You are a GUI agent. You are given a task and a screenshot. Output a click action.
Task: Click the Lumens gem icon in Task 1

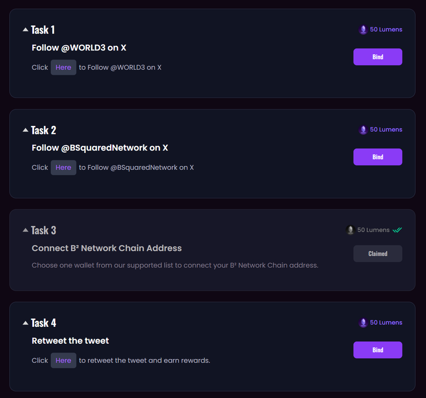coord(363,30)
